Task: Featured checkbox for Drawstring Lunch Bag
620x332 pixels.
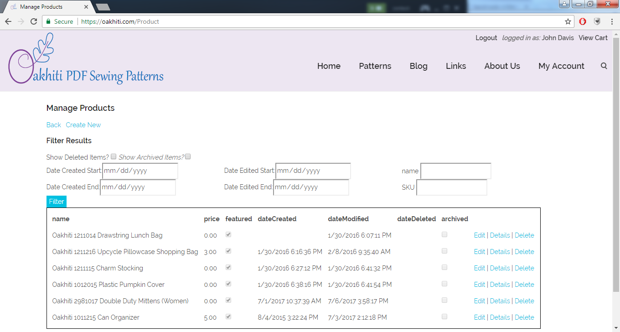Action: (x=228, y=234)
